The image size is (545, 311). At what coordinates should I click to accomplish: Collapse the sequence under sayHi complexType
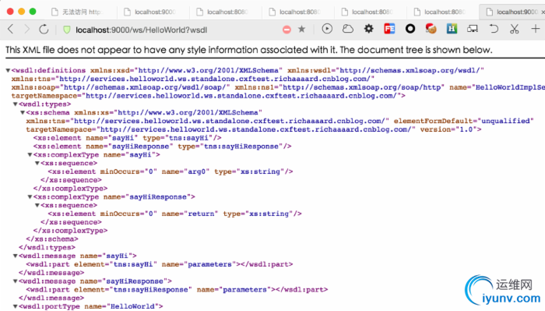(x=37, y=163)
